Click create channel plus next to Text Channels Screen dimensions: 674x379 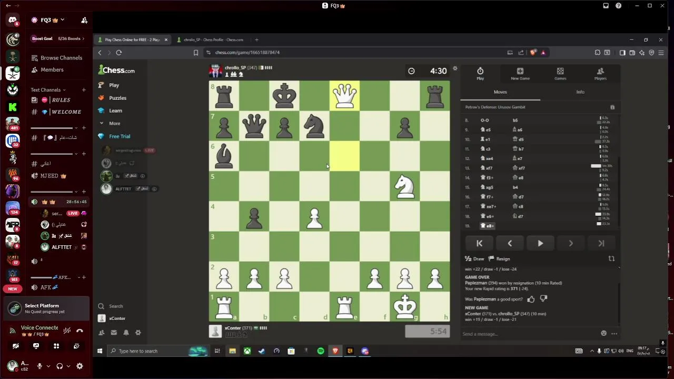point(84,90)
